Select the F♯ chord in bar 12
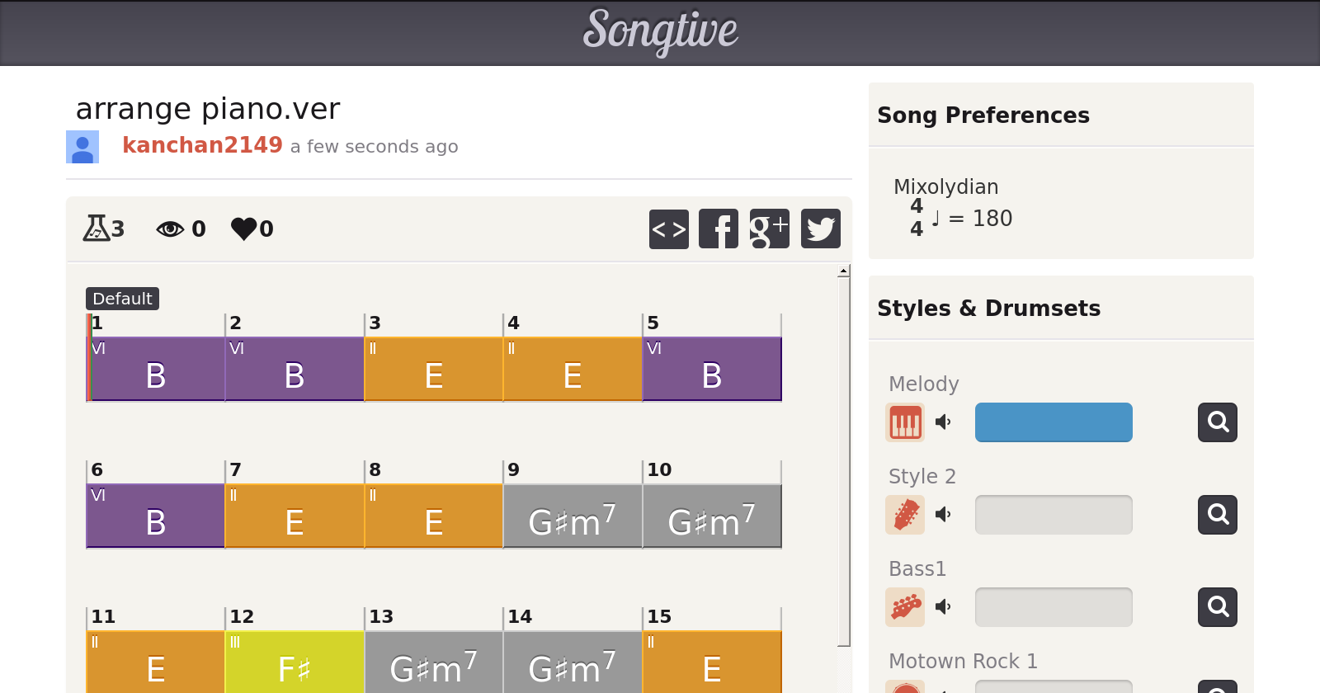1320x693 pixels. point(295,662)
